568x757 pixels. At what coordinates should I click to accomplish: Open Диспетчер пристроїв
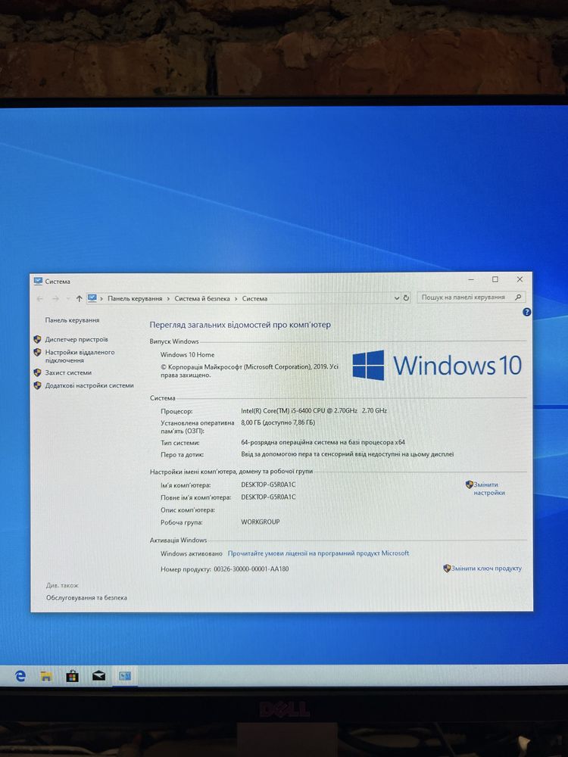76,339
